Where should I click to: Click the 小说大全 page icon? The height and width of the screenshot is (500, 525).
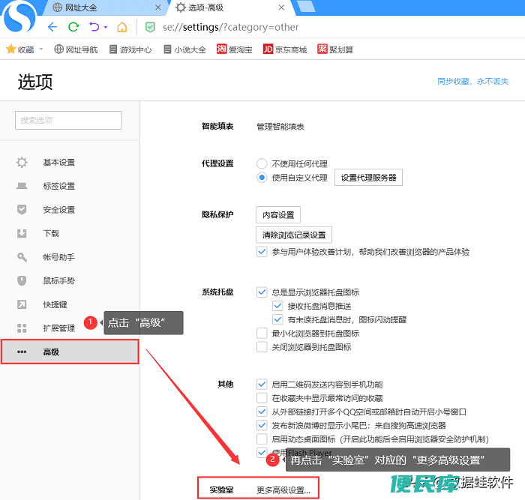pyautogui.click(x=167, y=49)
